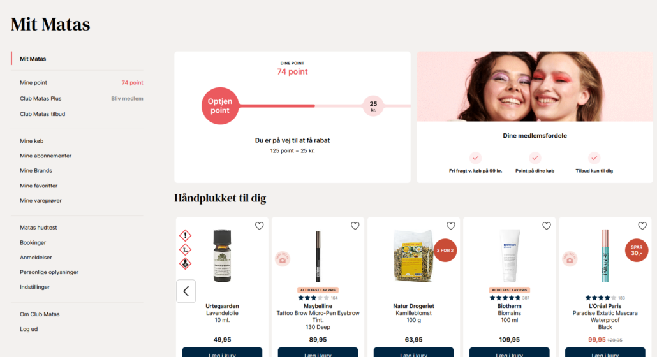The width and height of the screenshot is (657, 357).
Task: Click the Optjen point circle
Action: click(220, 106)
